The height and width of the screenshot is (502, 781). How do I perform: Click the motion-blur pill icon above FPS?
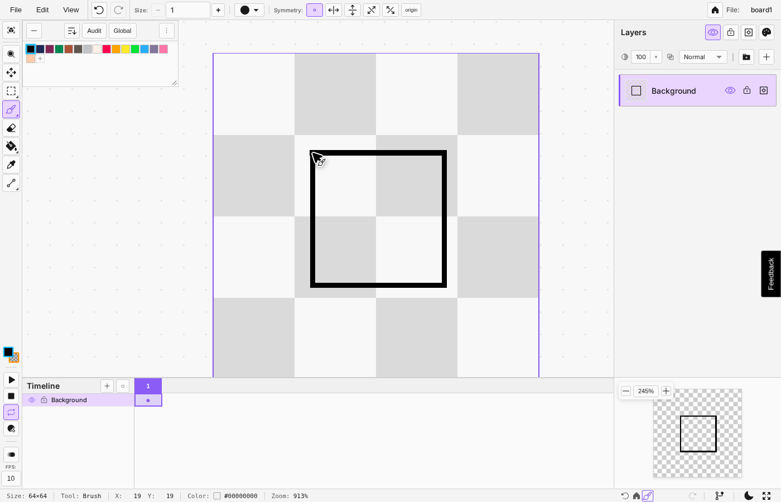point(11,455)
